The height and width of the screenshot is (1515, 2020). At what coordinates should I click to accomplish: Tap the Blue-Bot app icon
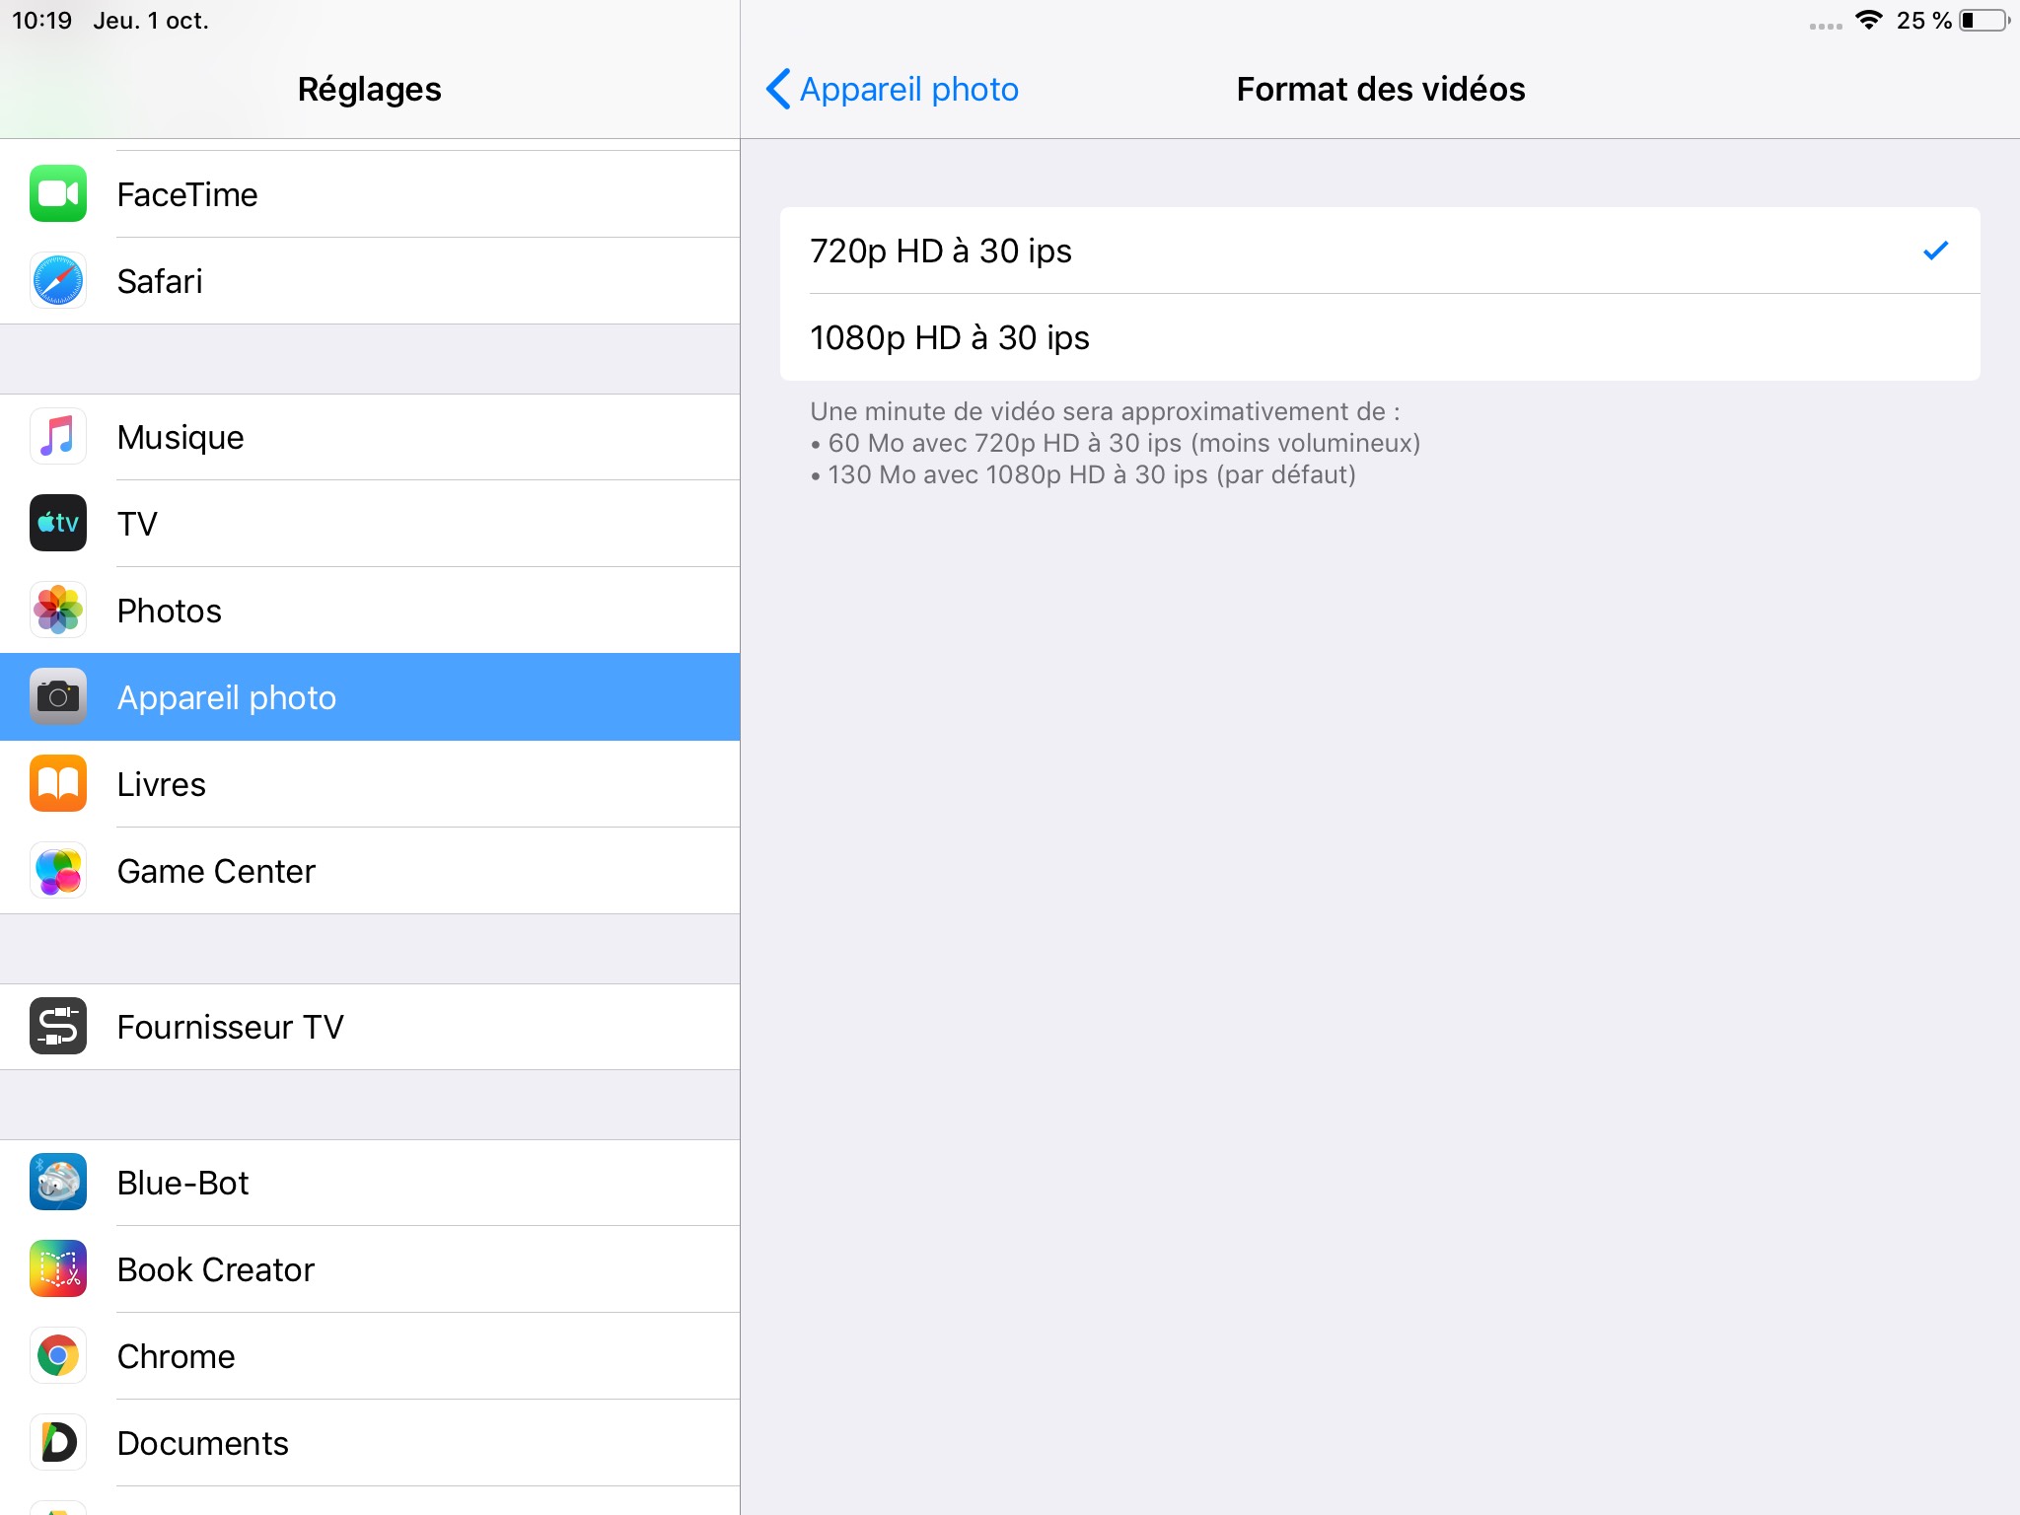click(58, 1183)
